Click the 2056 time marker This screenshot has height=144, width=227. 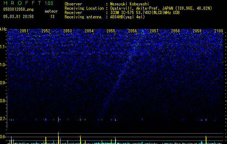pos(132,31)
